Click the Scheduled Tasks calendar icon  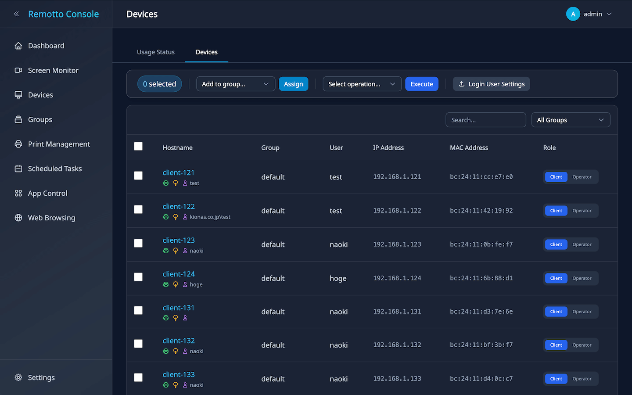(18, 169)
